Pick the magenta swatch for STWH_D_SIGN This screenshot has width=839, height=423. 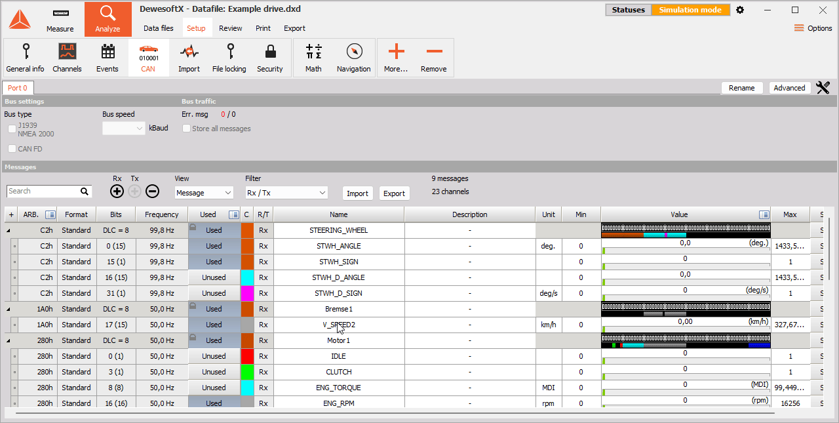coord(247,293)
